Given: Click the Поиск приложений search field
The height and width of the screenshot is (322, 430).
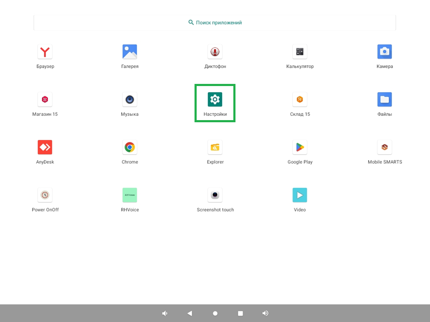Looking at the screenshot, I should 215,23.
